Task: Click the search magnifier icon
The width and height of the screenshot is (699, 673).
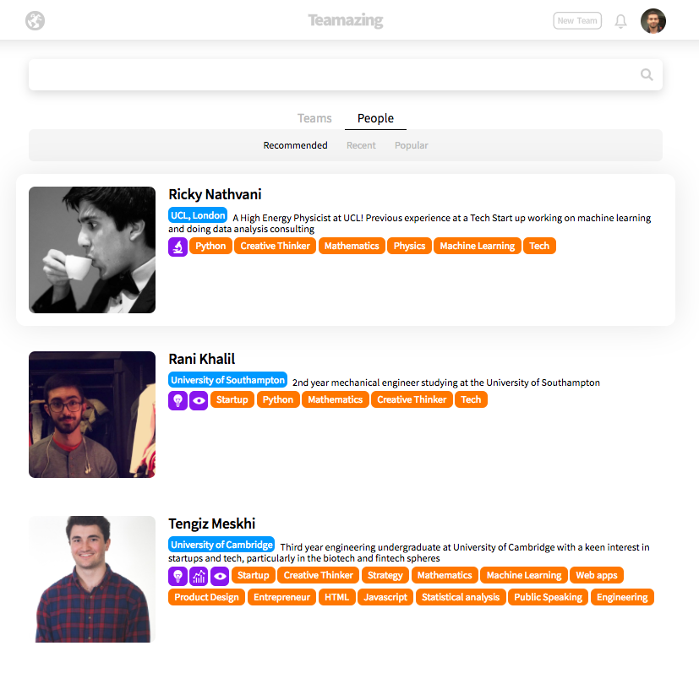Action: pos(647,74)
